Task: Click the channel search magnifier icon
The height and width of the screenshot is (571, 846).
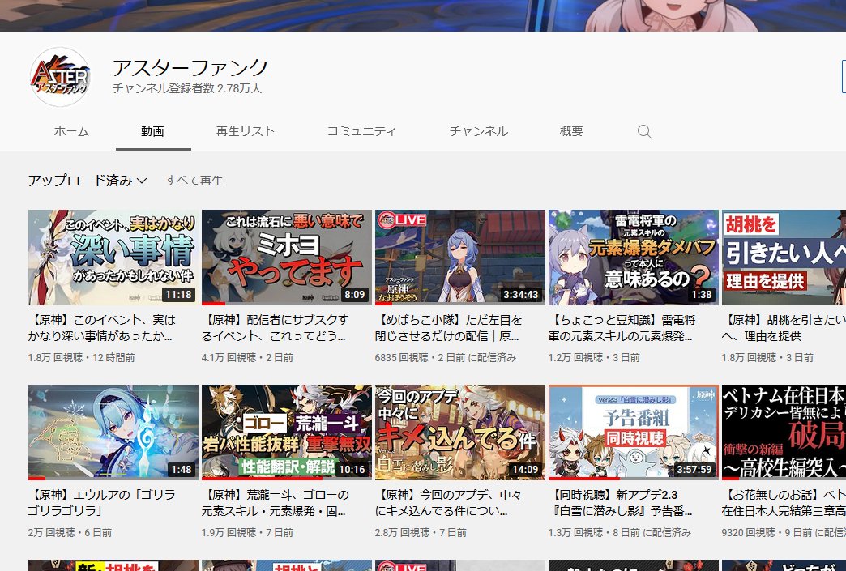Action: (644, 131)
